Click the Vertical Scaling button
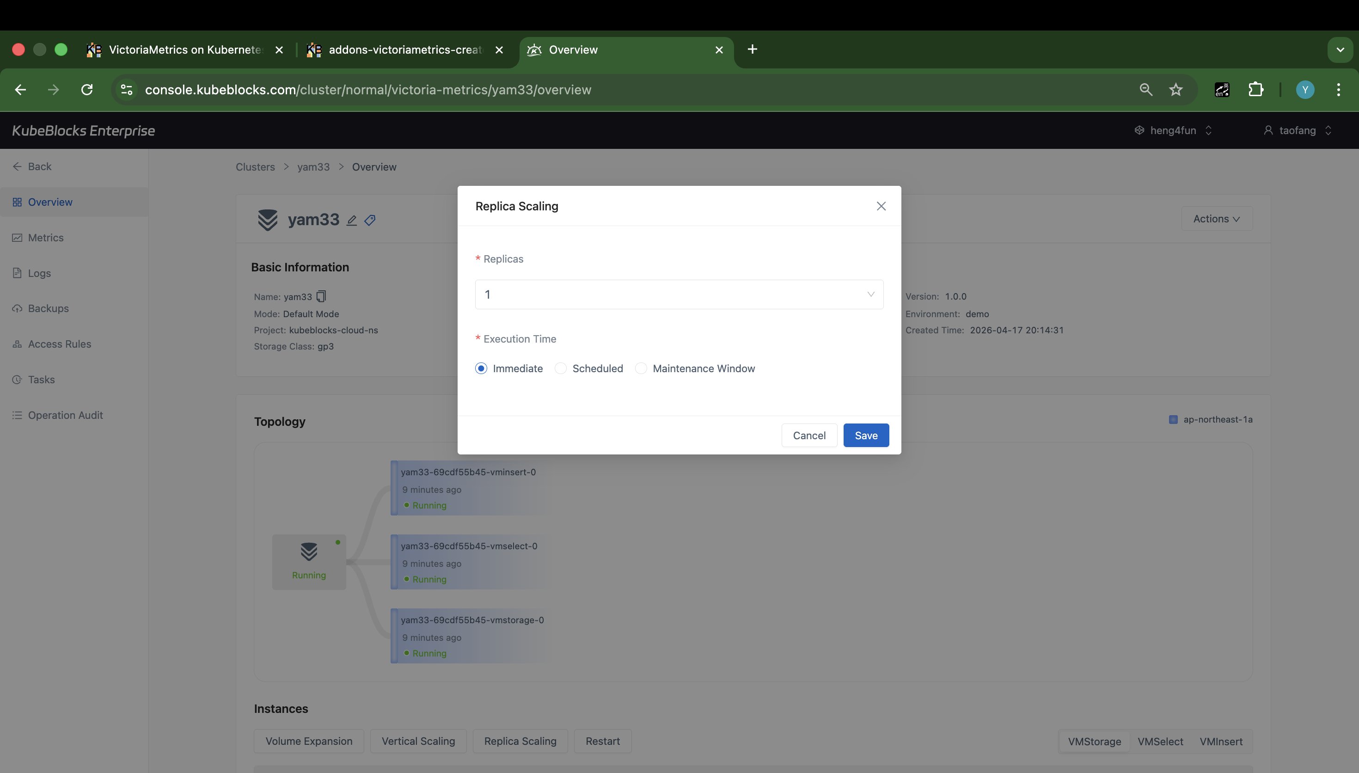Viewport: 1359px width, 773px height. pos(418,741)
